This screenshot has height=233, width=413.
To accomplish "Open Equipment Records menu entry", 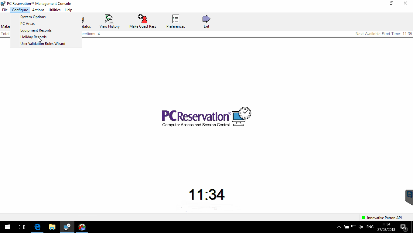I will 46,30.
